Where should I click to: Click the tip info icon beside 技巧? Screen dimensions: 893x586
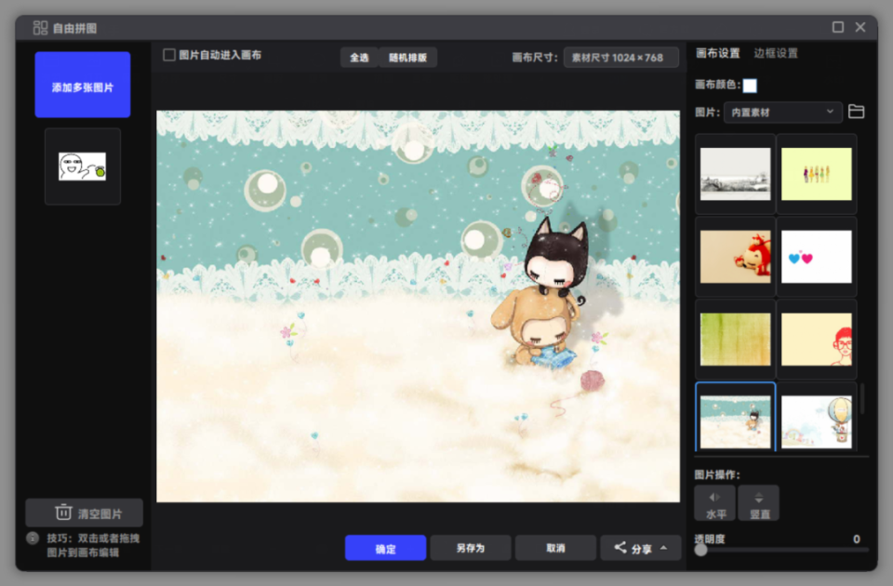click(x=33, y=539)
